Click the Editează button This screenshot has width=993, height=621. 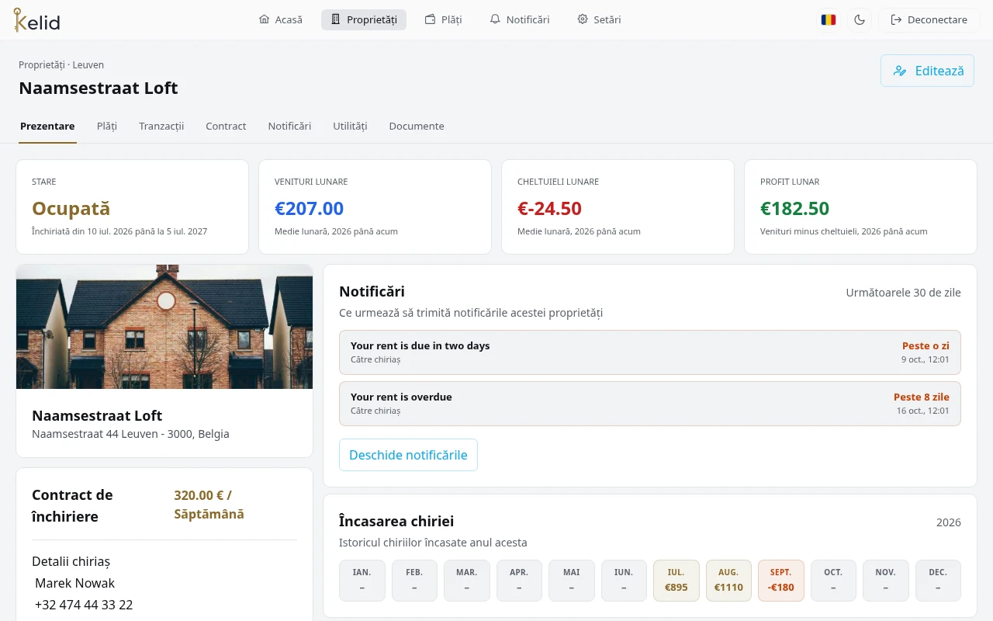pos(927,71)
